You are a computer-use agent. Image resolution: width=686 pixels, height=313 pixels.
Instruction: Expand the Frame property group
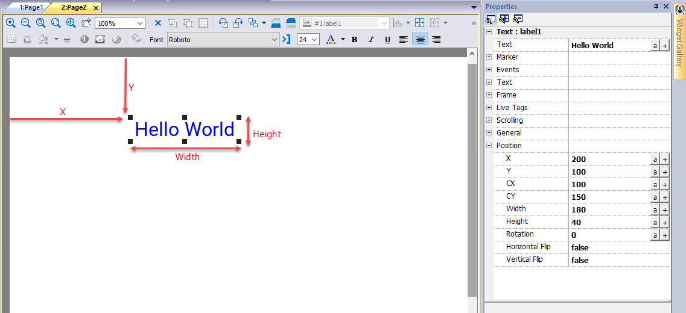(489, 95)
